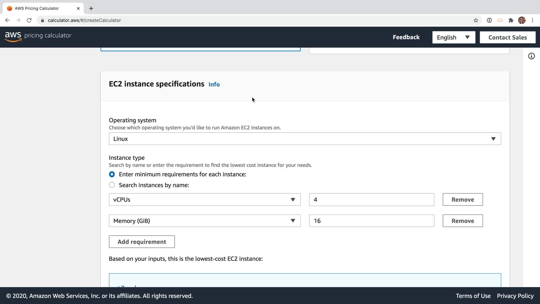Open the Chrome three-dot menu
This screenshot has height=304, width=540.
tap(532, 20)
